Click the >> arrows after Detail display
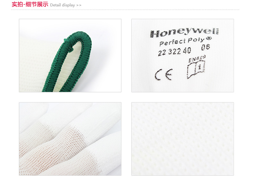Screen dimensions: 253x185 tap(79, 5)
